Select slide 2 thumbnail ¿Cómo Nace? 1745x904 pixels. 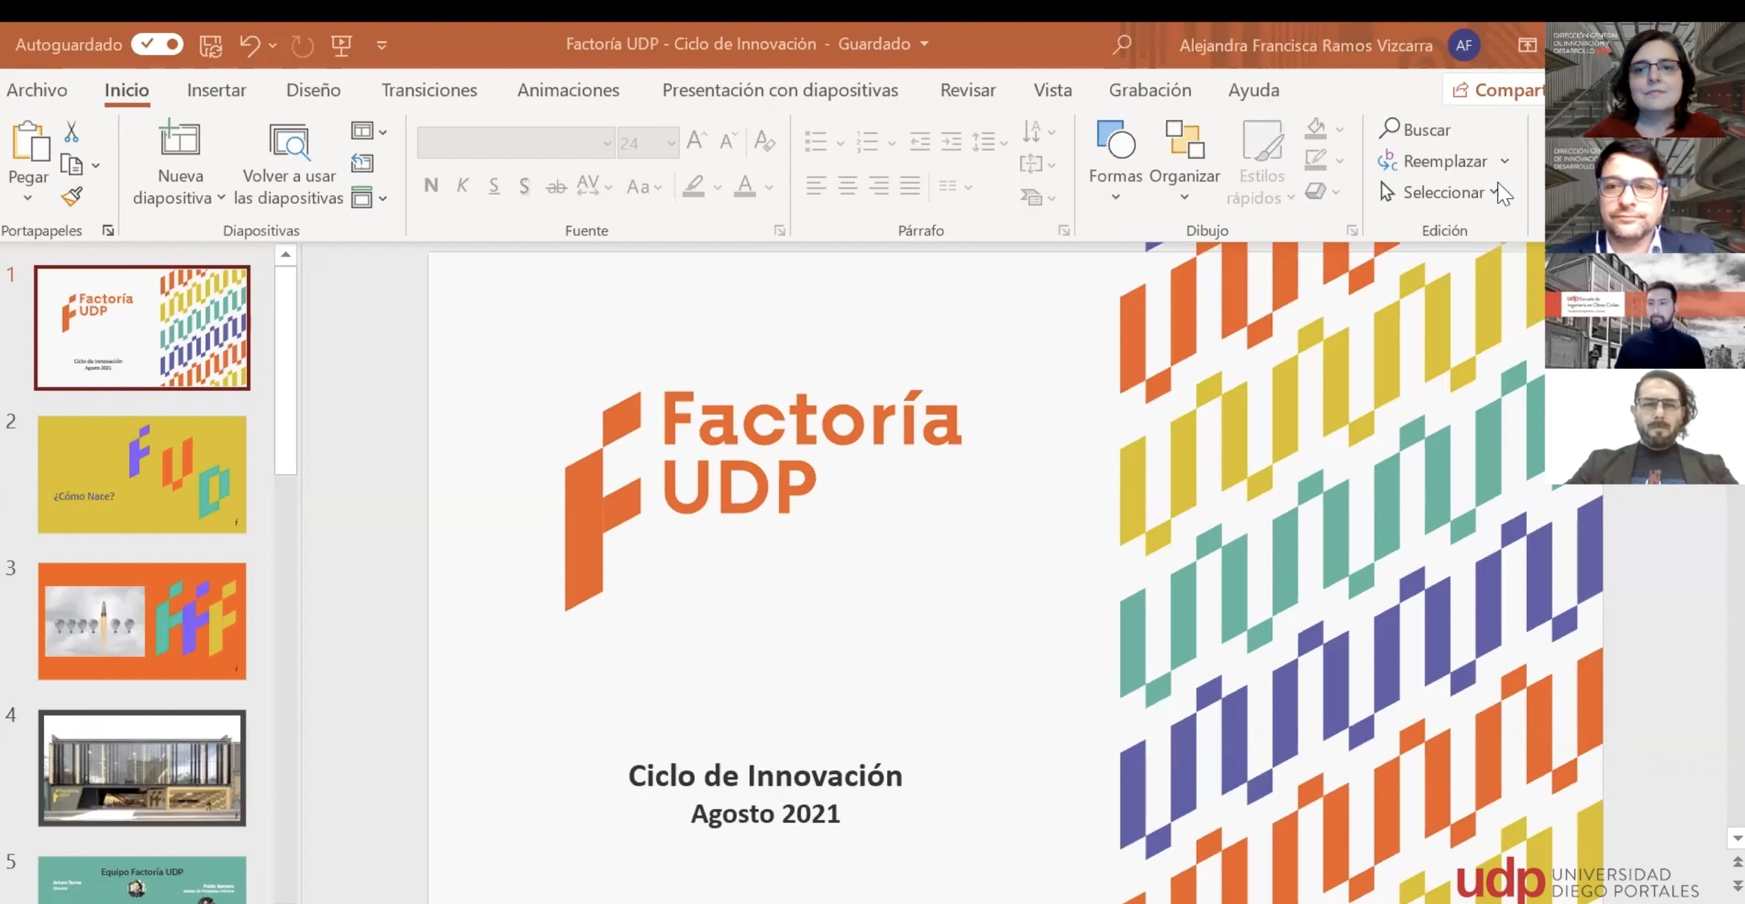click(142, 474)
